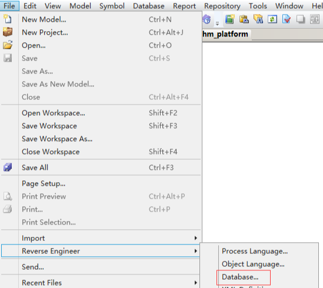
Task: Expand the Import submenu arrow
Action: click(x=195, y=238)
